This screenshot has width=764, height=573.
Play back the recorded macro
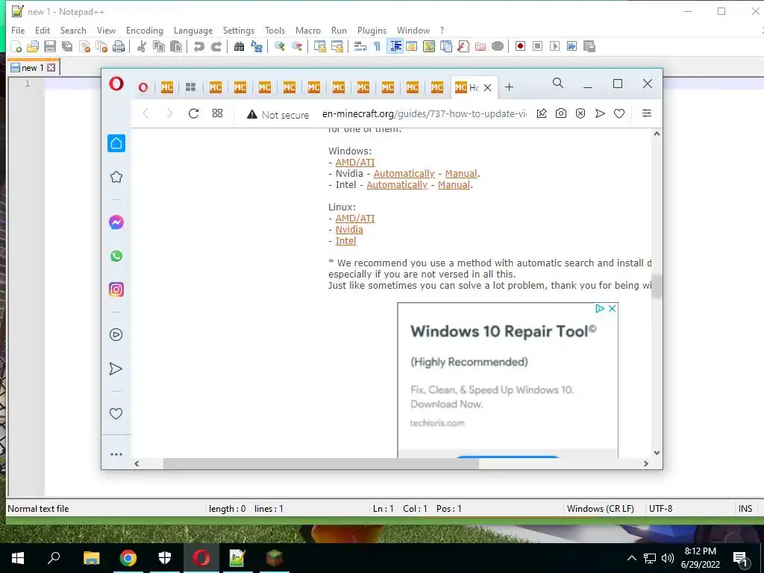(x=554, y=46)
